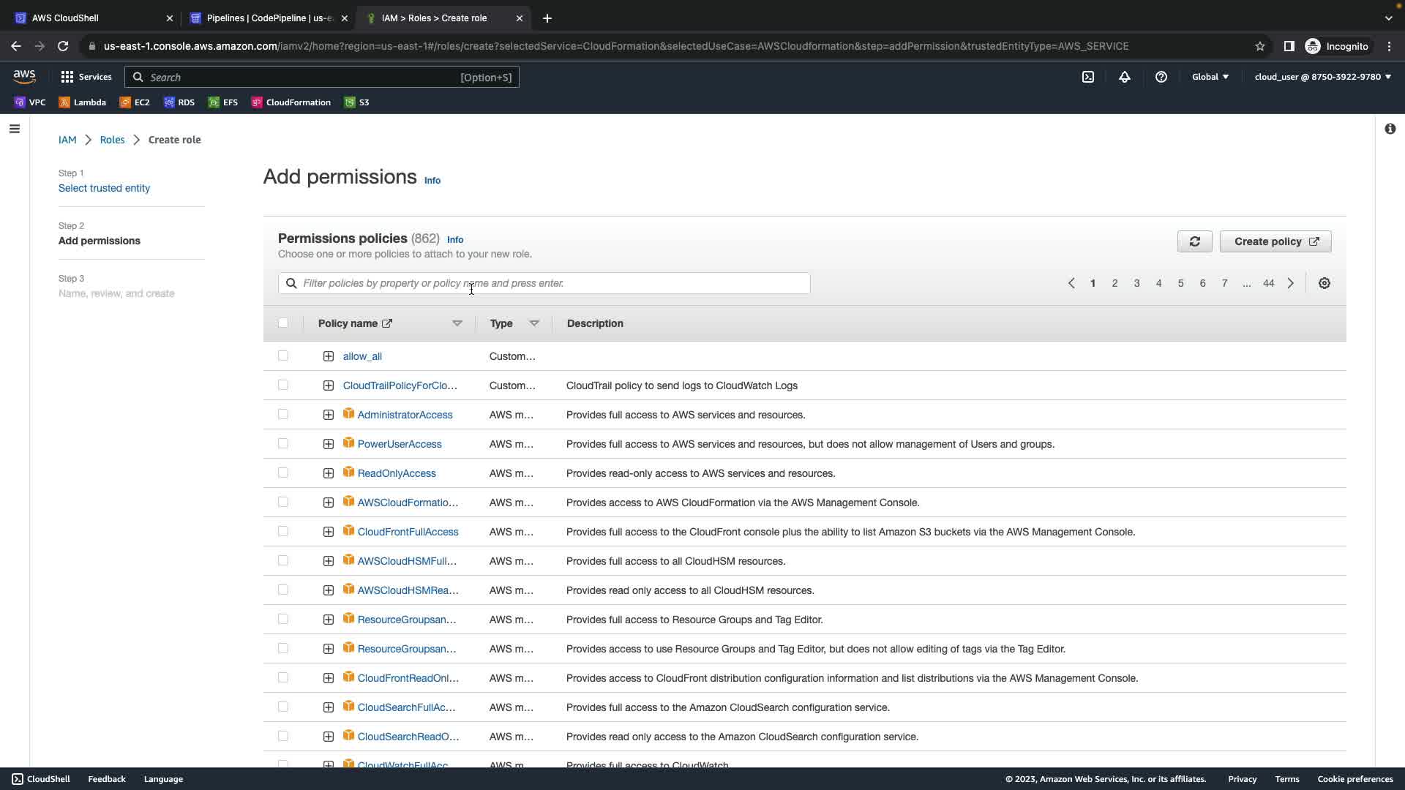This screenshot has width=1405, height=790.
Task: Open the Type column filter dropdown
Action: tap(533, 323)
